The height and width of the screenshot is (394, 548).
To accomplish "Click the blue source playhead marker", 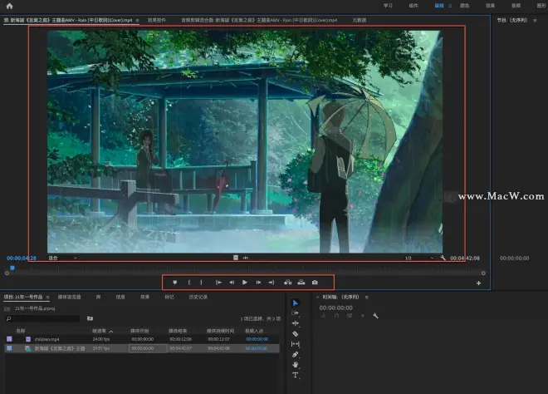I will pyautogui.click(x=12, y=268).
